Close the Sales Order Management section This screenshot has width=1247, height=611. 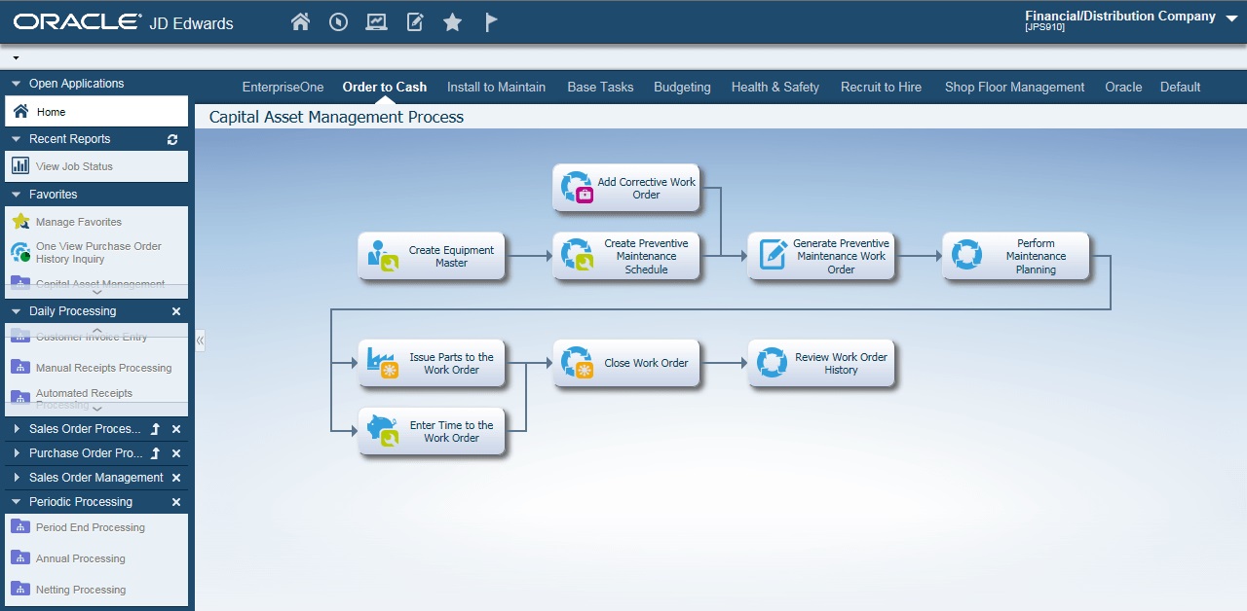[176, 478]
